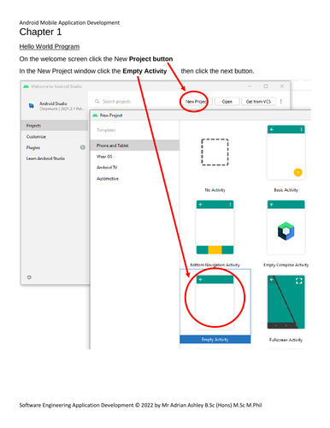This screenshot has height=428, width=330.
Task: Choose the Bottom Navigation Activity thumbnail
Action: (215, 228)
